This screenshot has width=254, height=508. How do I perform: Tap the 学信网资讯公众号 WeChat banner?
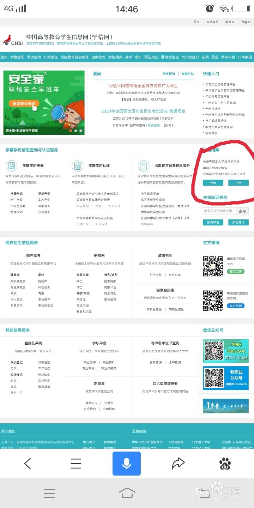(226, 351)
